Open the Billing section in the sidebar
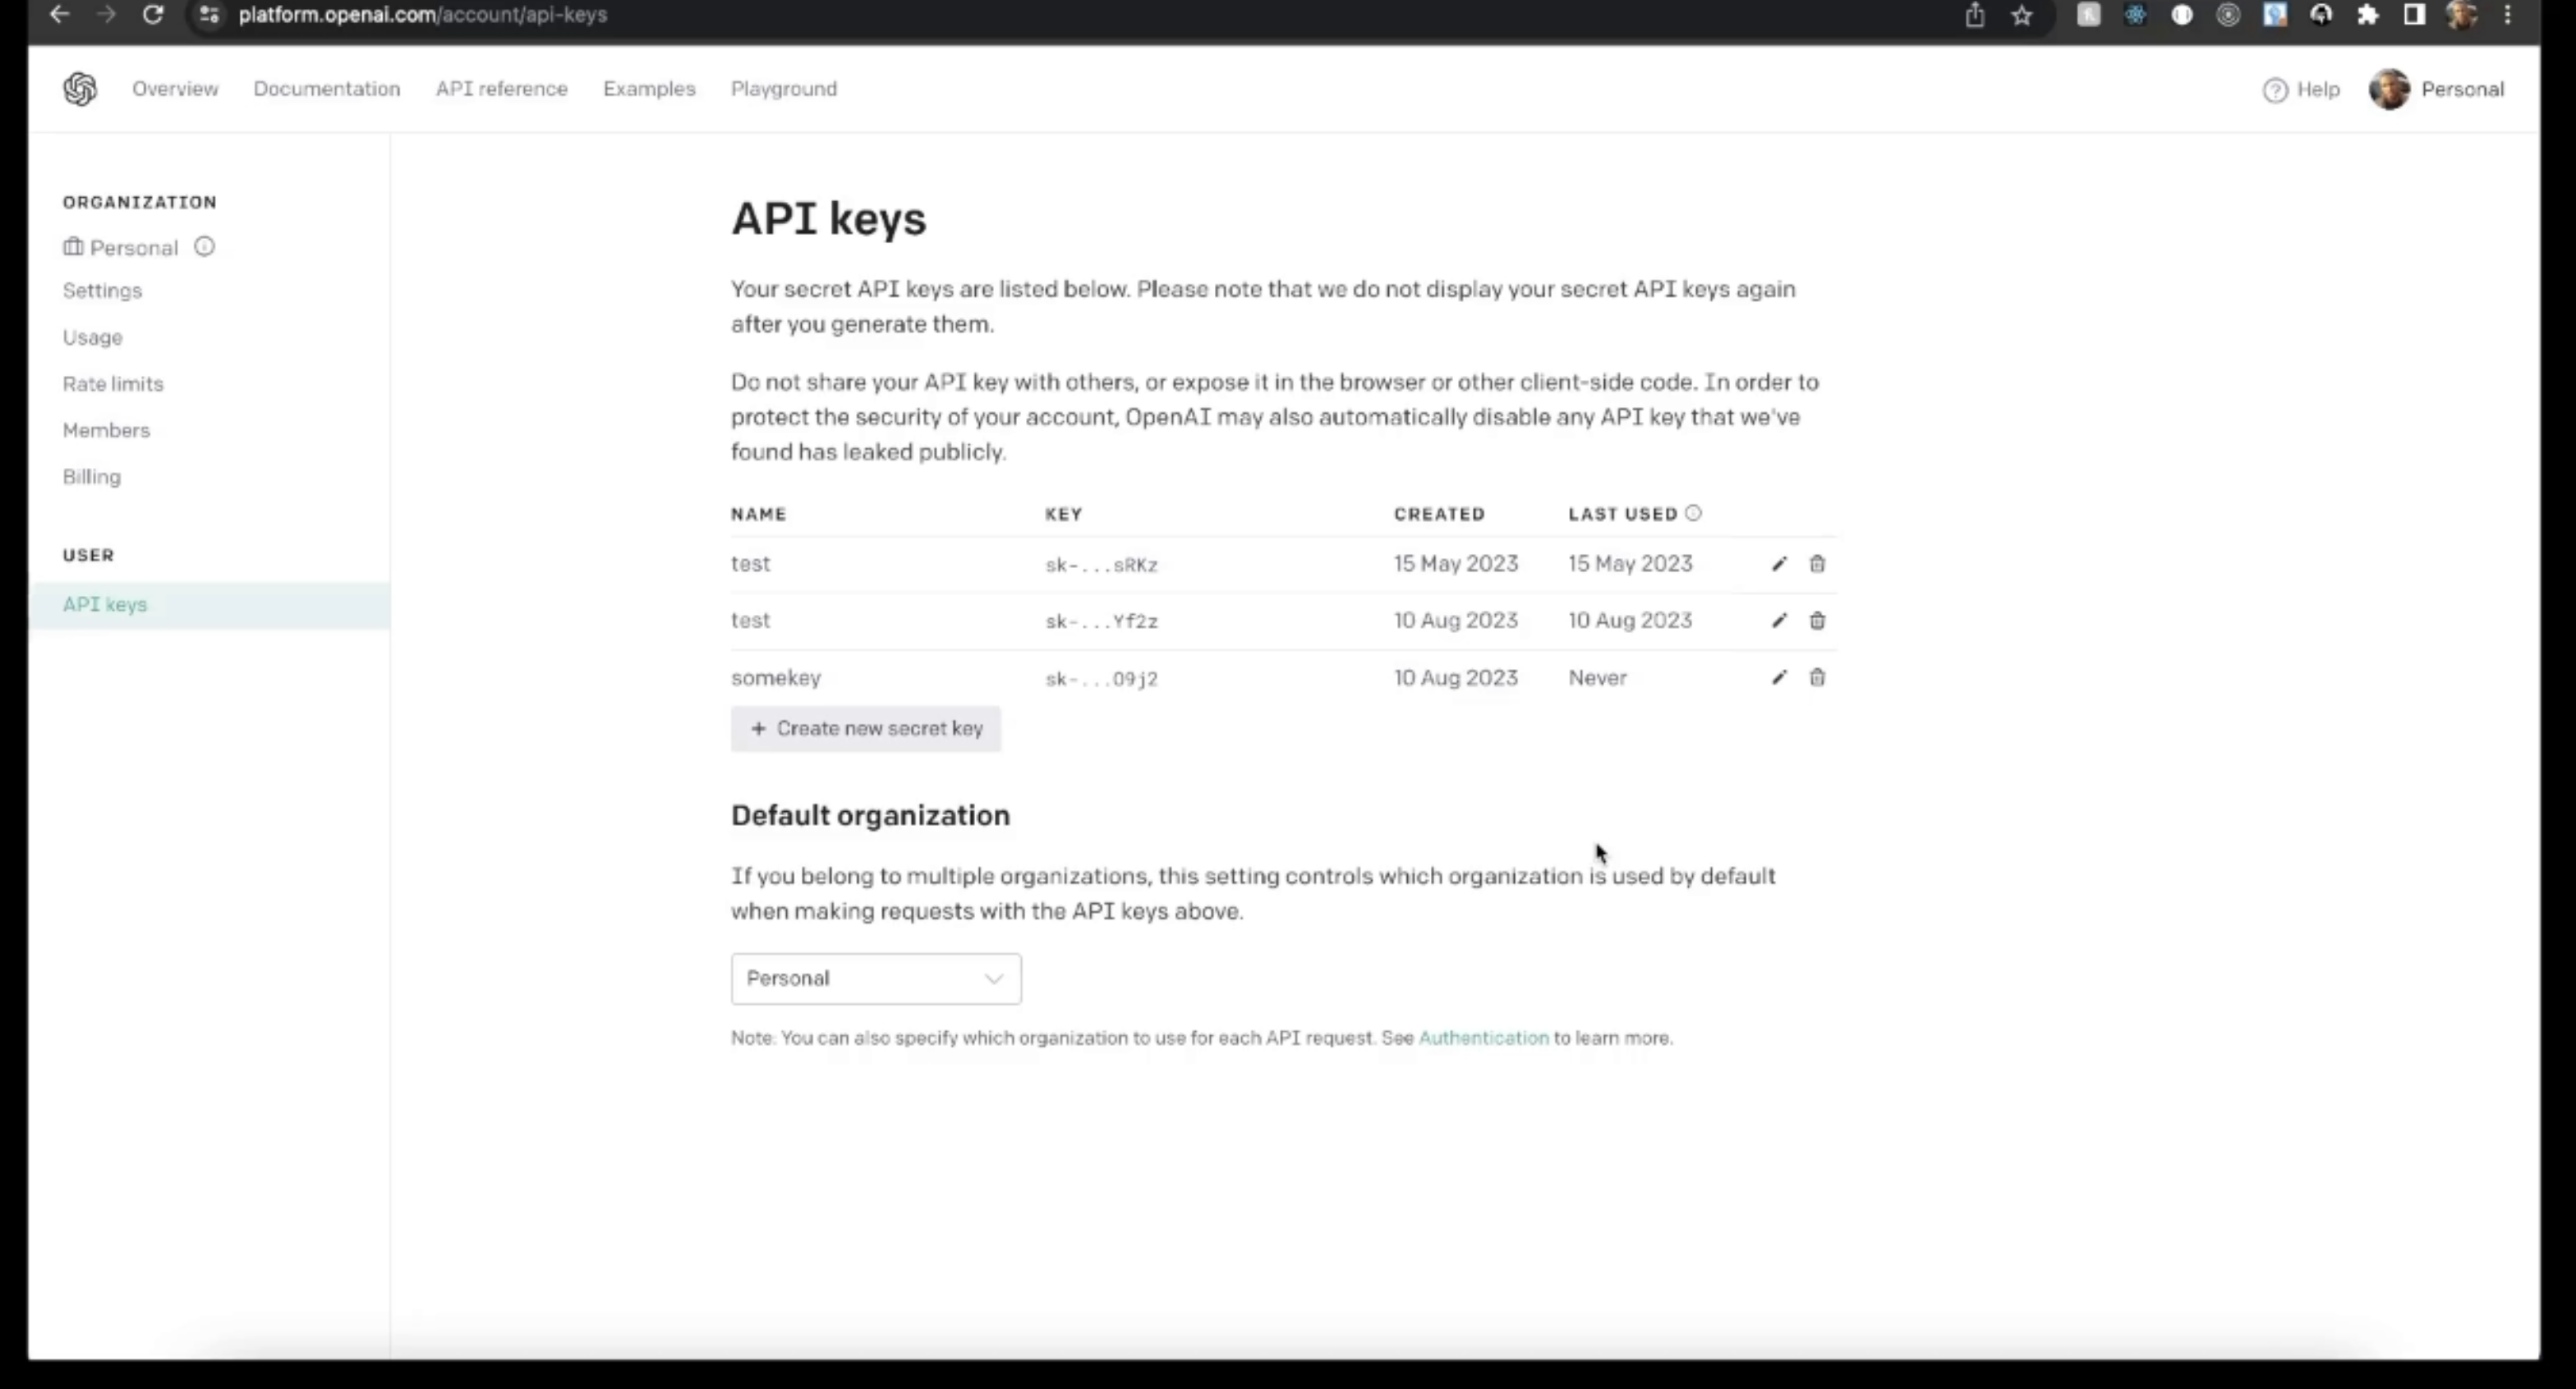Image resolution: width=2576 pixels, height=1389 pixels. pos(91,477)
